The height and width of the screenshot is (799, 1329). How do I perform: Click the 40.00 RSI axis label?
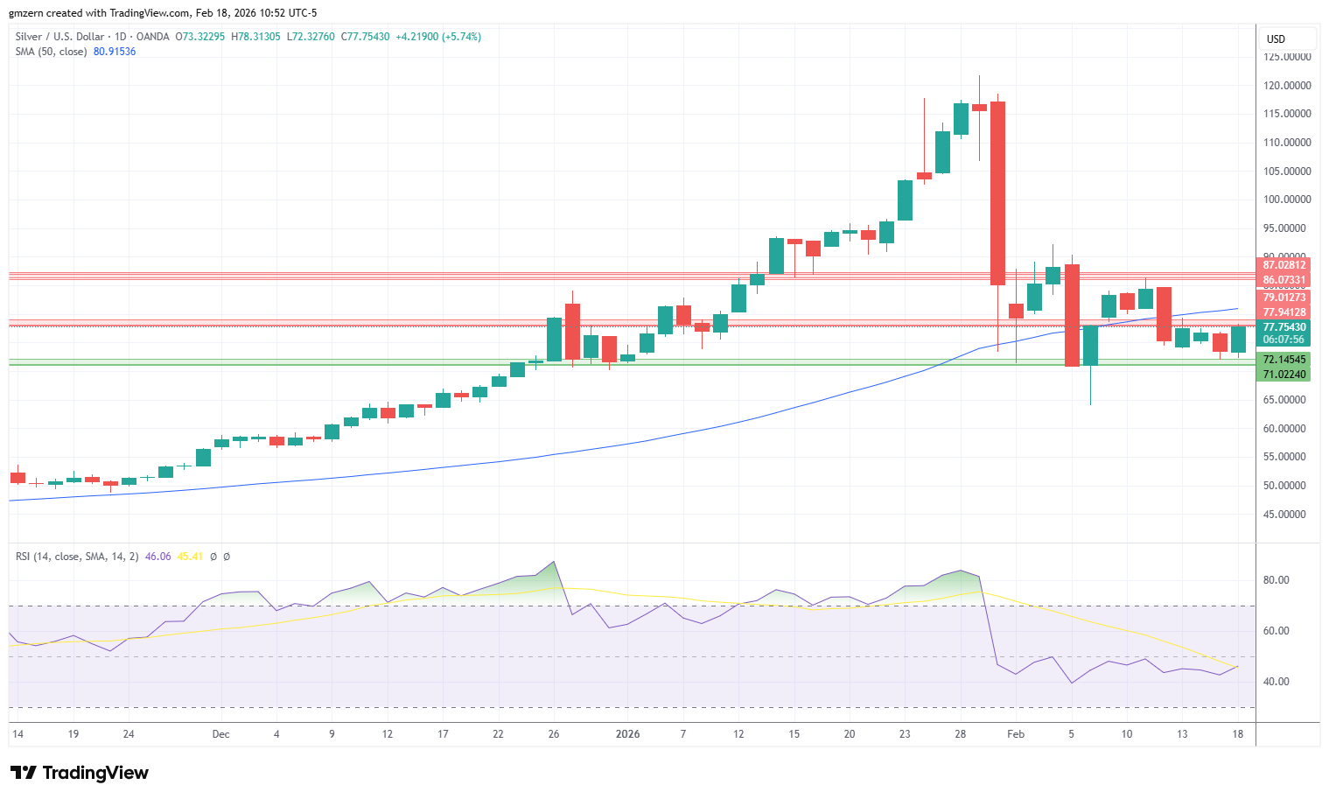click(1276, 682)
